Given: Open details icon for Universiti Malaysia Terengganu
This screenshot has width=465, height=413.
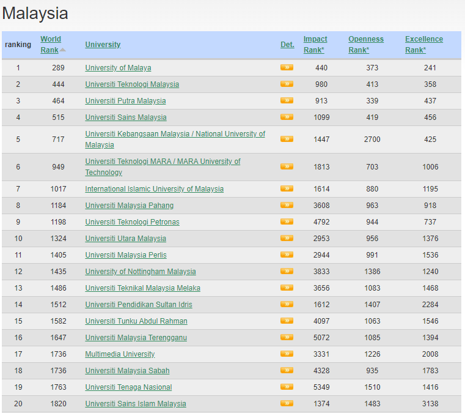Looking at the screenshot, I should [x=287, y=337].
